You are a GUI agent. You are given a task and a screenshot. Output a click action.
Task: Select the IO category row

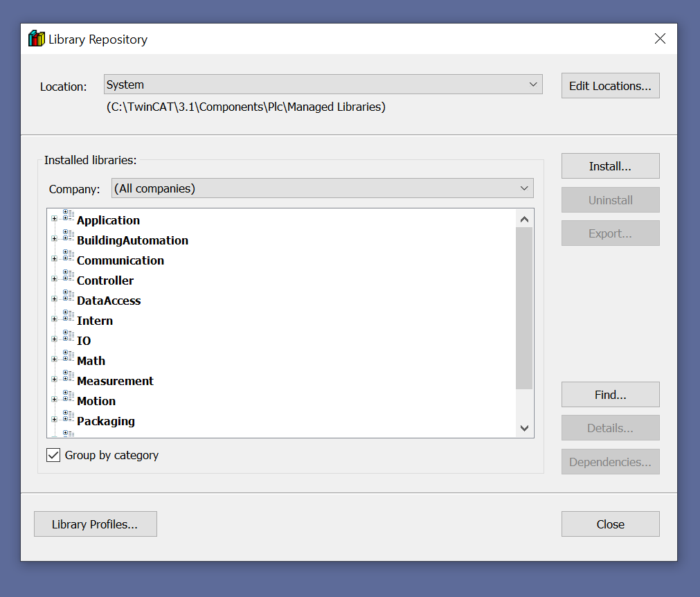(84, 341)
